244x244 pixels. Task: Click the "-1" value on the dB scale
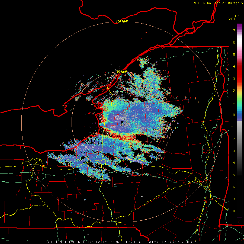233,127
